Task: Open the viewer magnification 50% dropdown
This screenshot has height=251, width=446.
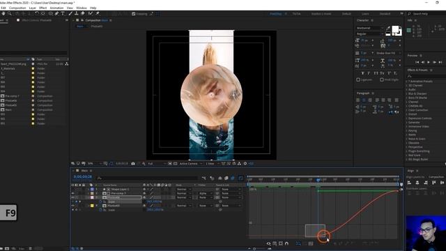Action: coord(95,164)
